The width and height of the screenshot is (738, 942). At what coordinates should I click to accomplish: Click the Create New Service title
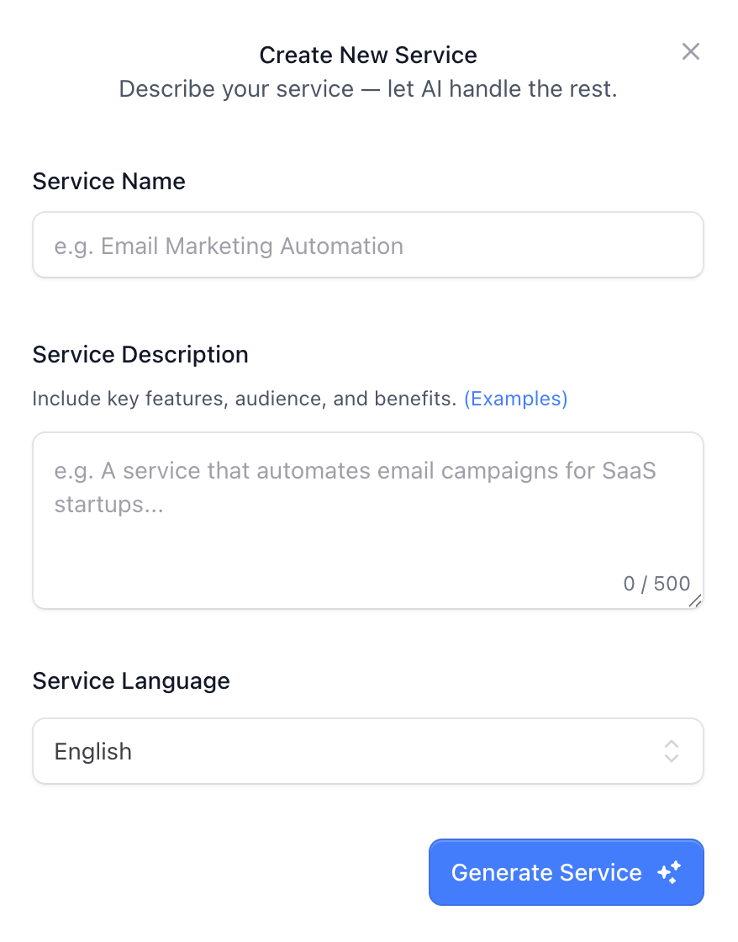(x=367, y=55)
